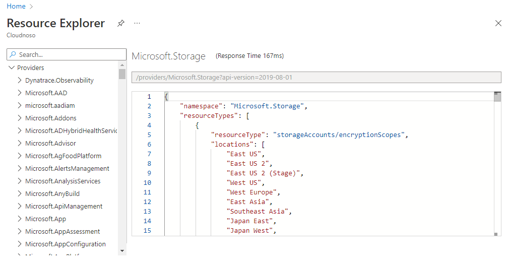This screenshot has width=508, height=268.
Task: Select the Microsoft.AgFoodPlatform item
Action: tap(63, 156)
